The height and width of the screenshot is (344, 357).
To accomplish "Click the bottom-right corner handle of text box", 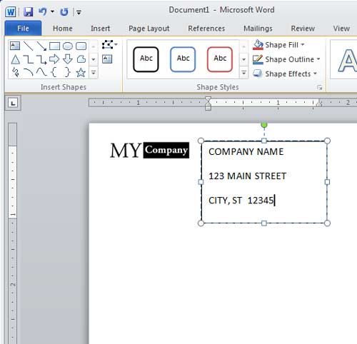I will pyautogui.click(x=327, y=223).
